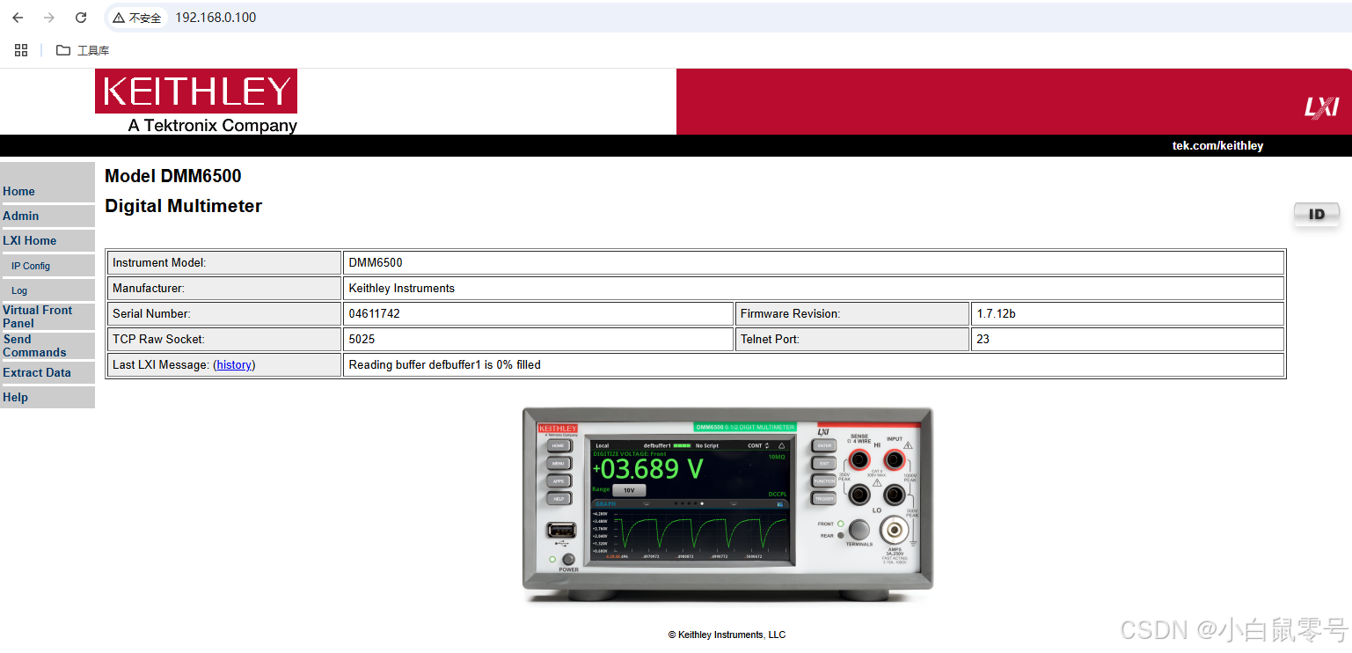Click the LXI logo in the red banner
1352x653 pixels.
click(1321, 107)
